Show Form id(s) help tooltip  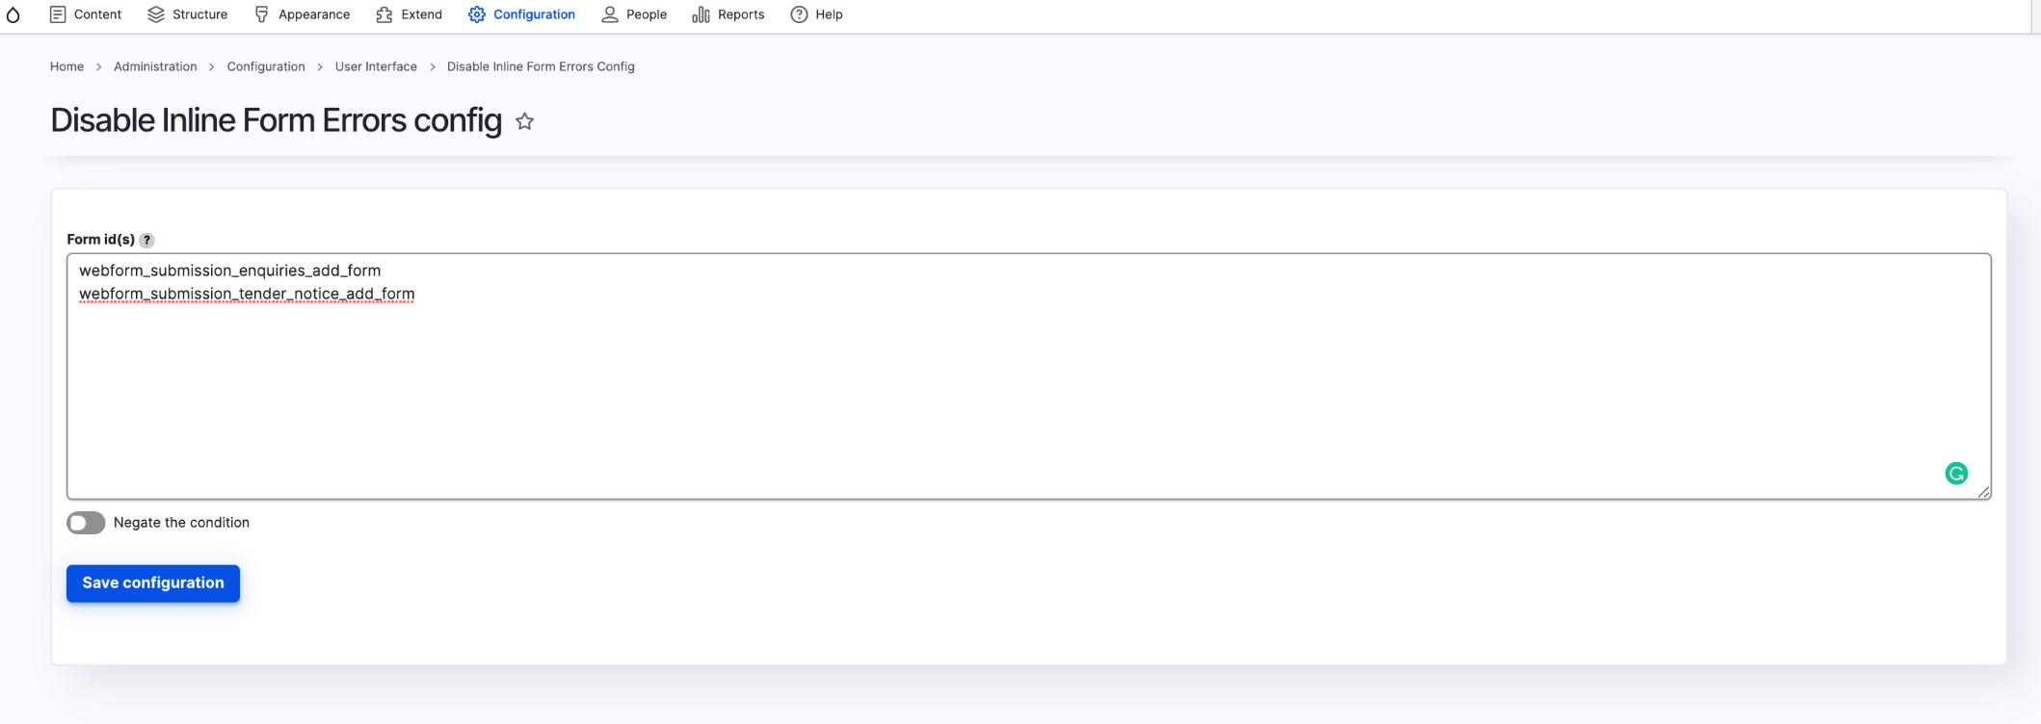coord(146,241)
